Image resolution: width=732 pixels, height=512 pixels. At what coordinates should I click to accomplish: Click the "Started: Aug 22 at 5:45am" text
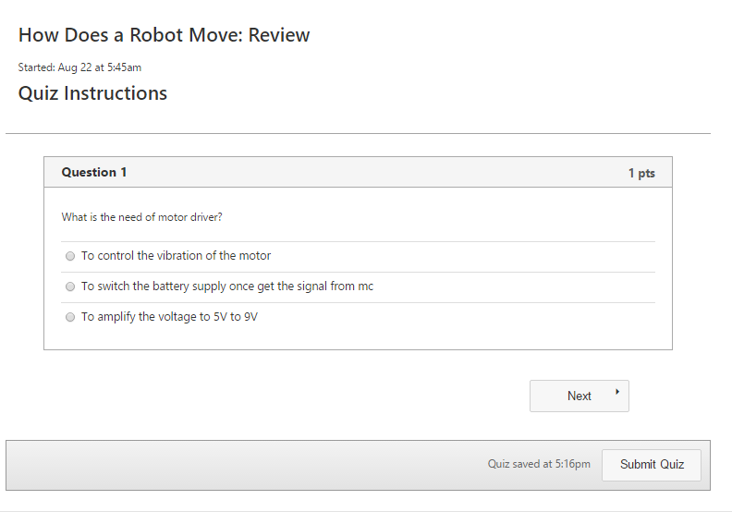[79, 67]
